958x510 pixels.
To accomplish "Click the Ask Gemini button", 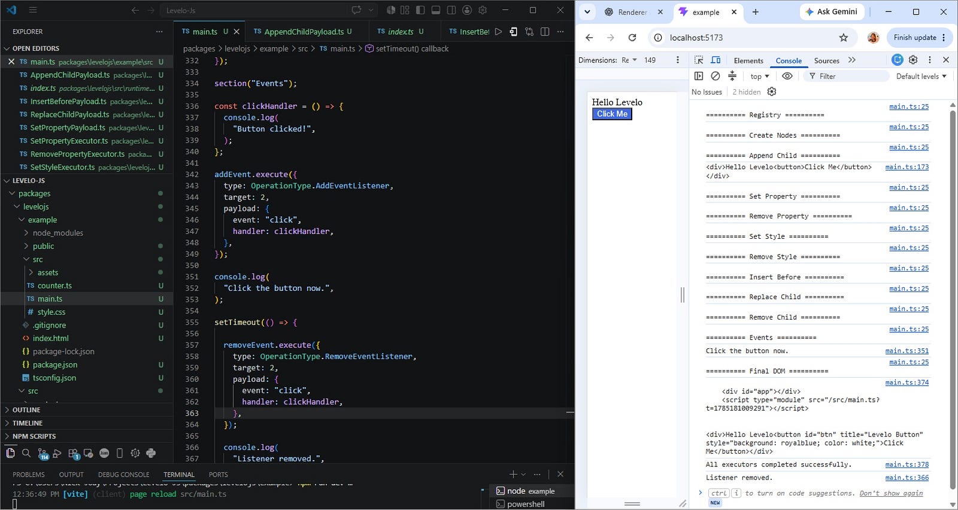I will (x=831, y=11).
